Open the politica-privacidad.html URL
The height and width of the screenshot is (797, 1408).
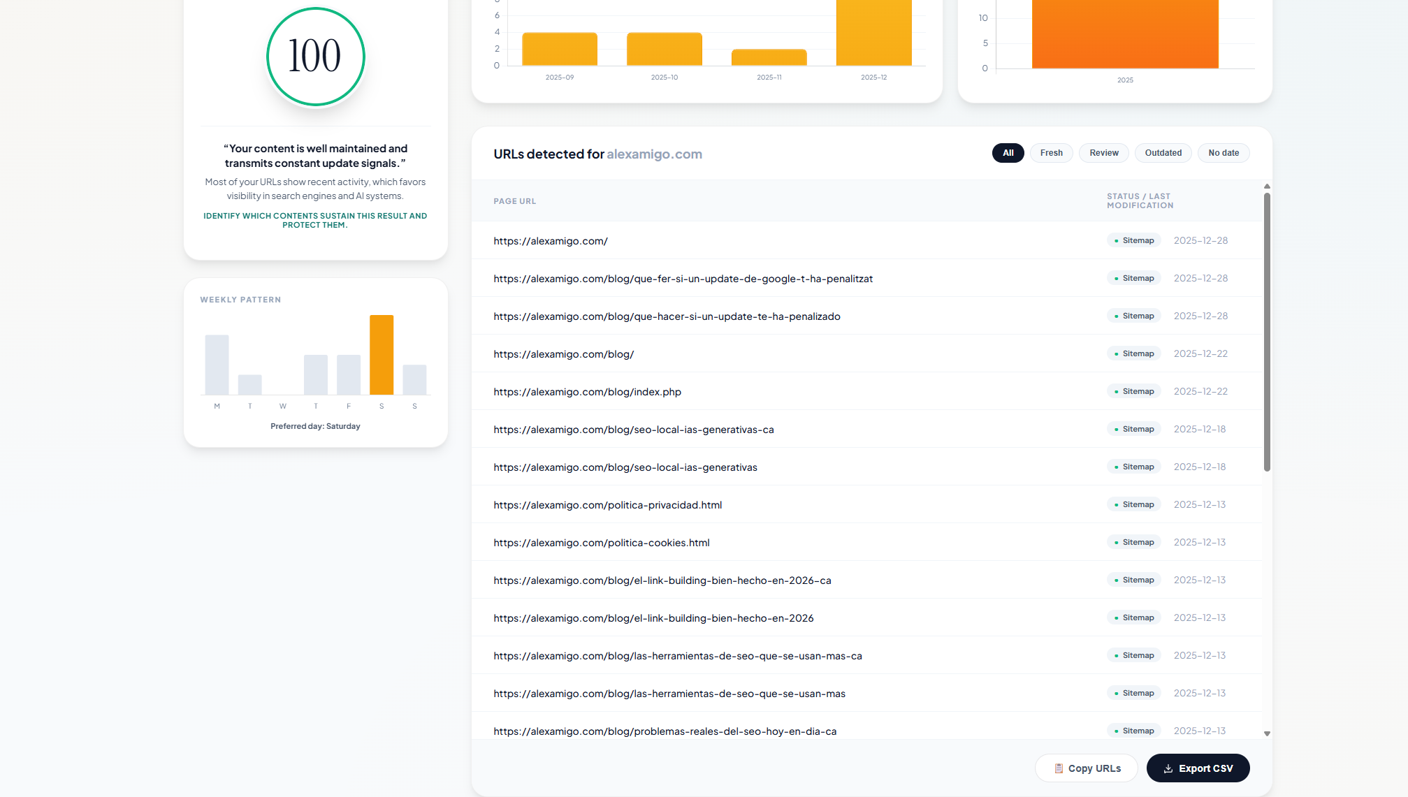click(607, 504)
